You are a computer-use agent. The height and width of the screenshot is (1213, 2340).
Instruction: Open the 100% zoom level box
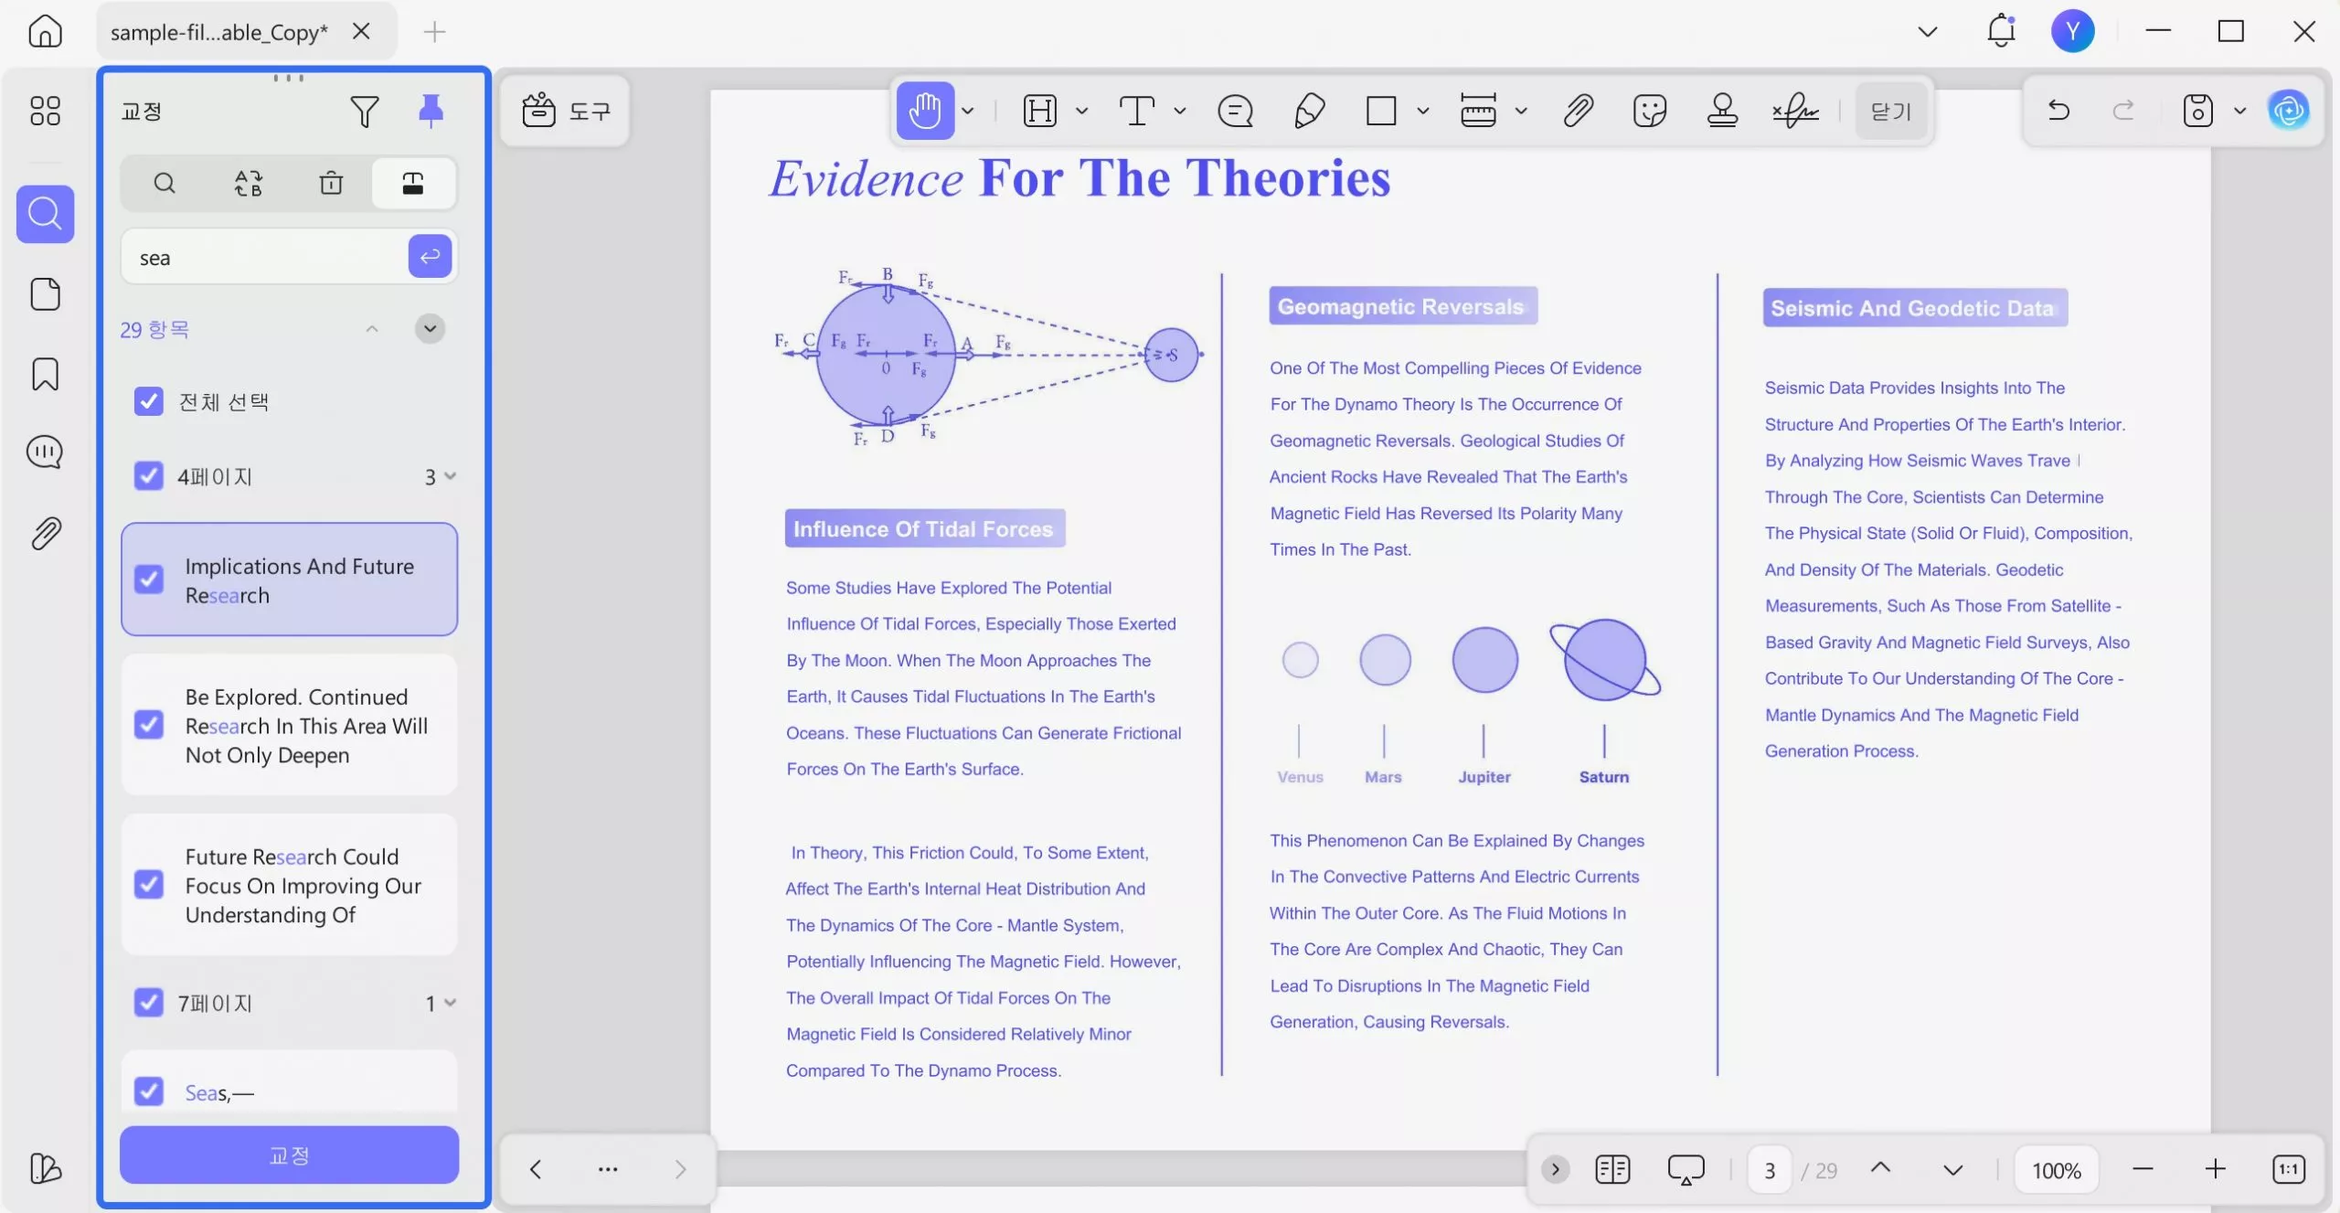tap(2057, 1170)
